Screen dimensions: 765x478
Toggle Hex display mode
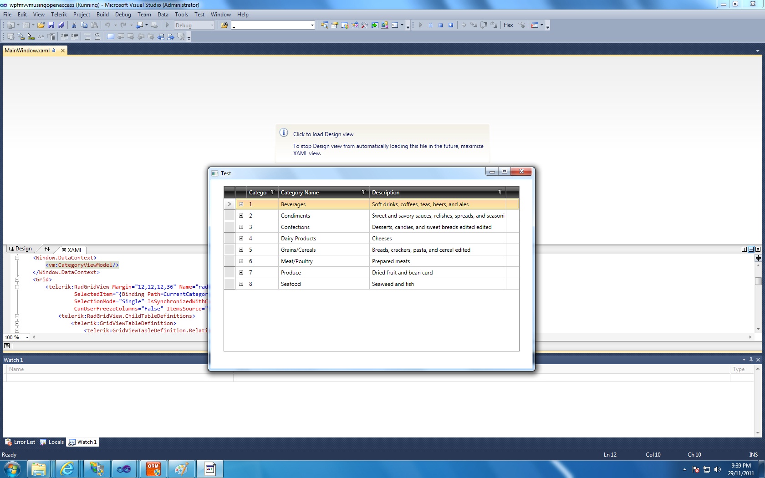(x=508, y=25)
